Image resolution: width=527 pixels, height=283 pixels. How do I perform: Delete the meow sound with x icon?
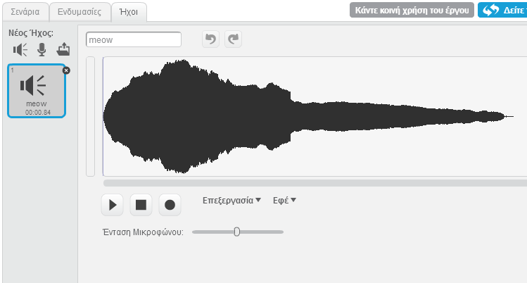coord(66,70)
